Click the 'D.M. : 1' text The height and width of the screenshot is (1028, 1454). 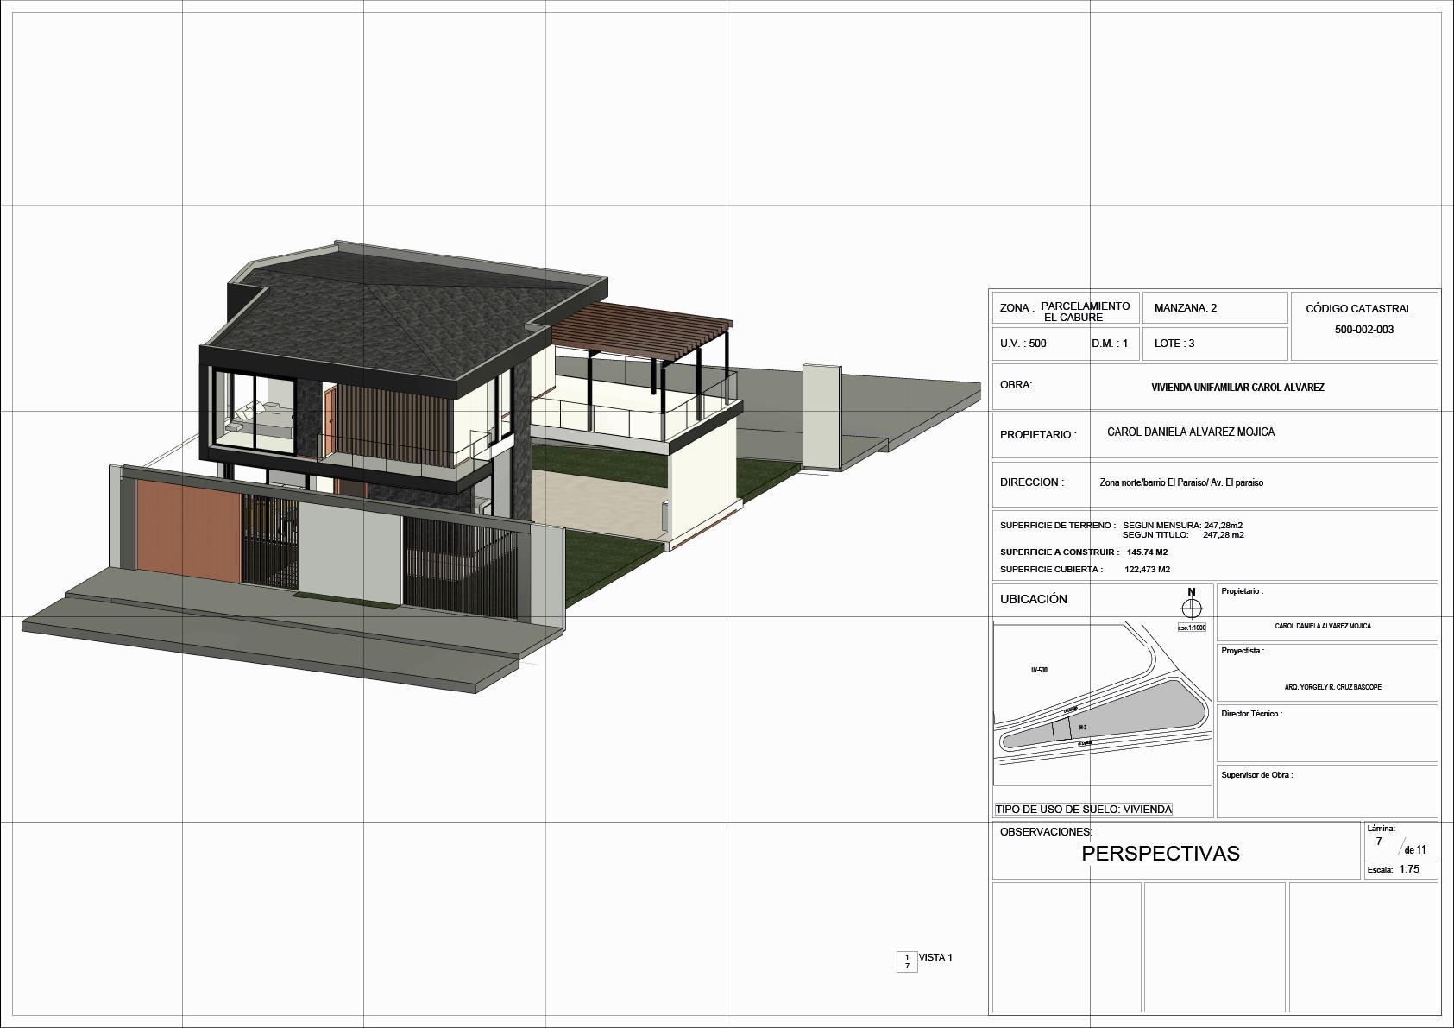pyautogui.click(x=1110, y=344)
